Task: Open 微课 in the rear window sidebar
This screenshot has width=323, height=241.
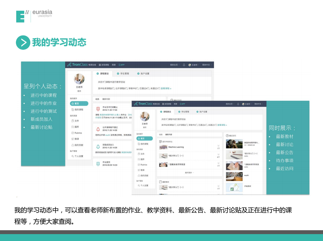Action: (75, 139)
